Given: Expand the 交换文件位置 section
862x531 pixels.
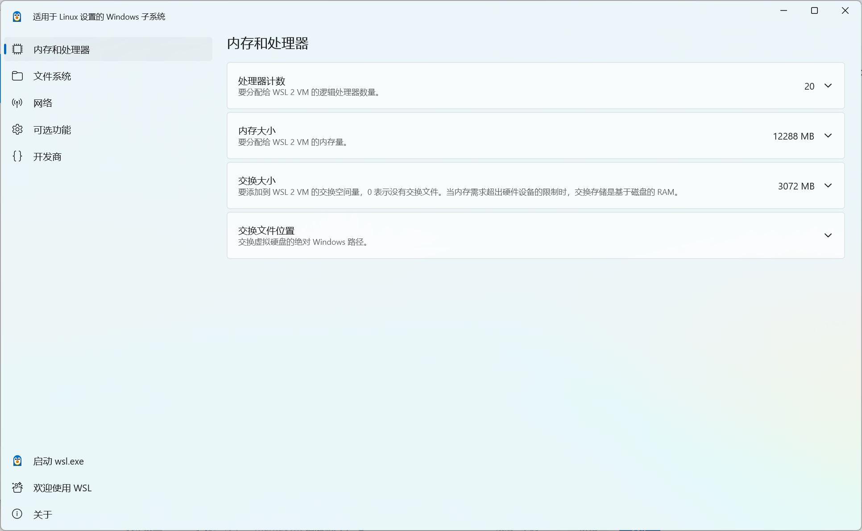Looking at the screenshot, I should [x=828, y=235].
